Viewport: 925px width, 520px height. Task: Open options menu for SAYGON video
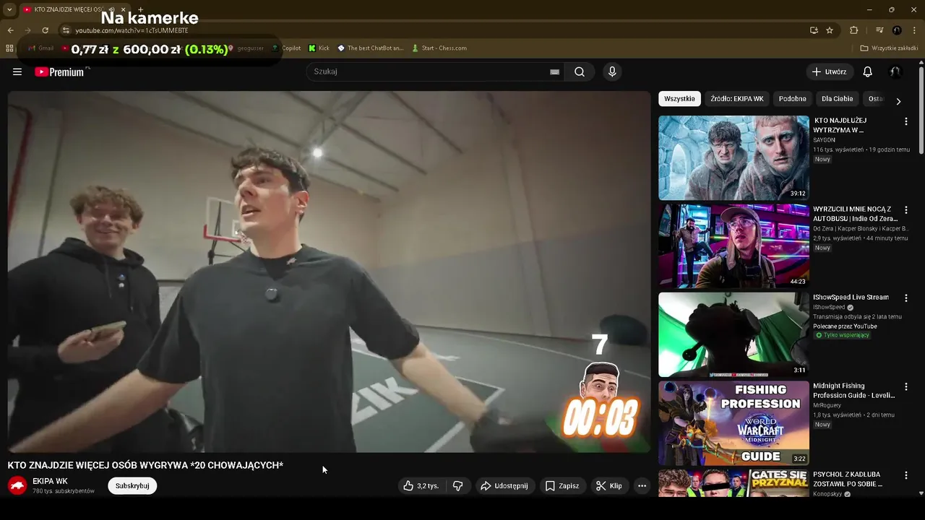point(906,121)
